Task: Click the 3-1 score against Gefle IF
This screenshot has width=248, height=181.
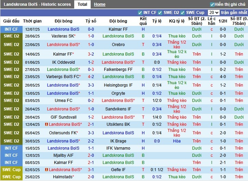Action: 91,170
